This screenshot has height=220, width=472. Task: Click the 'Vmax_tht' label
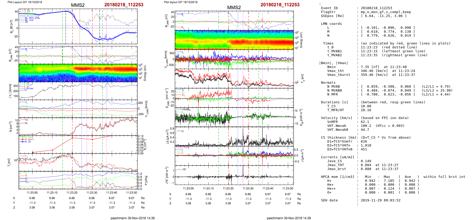pos(336,71)
